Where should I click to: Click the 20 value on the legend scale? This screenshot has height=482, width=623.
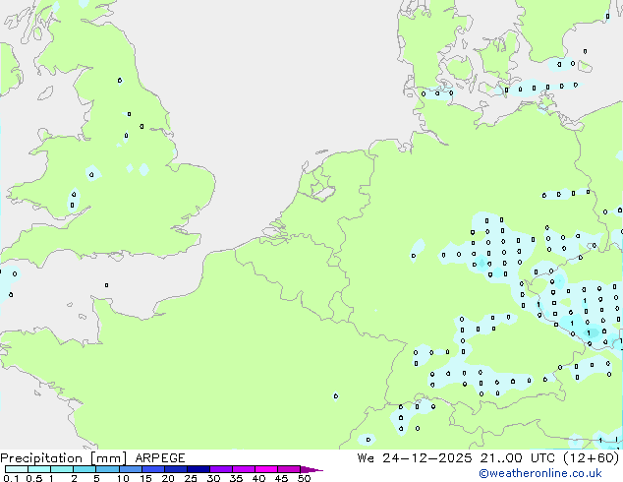pos(168,480)
